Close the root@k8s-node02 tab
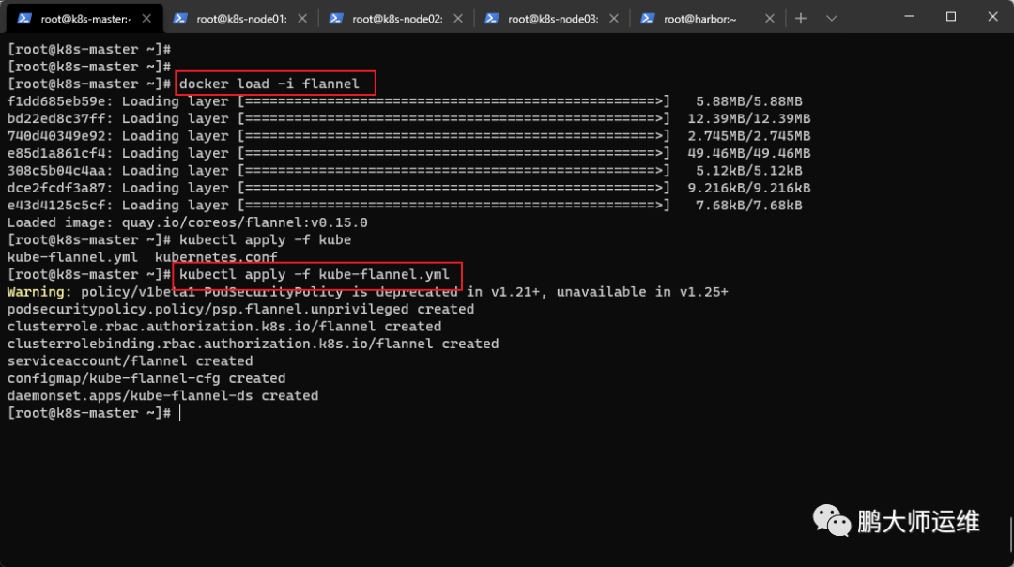 click(458, 19)
